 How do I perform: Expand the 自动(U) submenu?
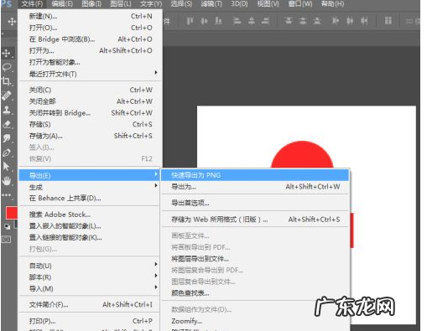[x=89, y=266]
